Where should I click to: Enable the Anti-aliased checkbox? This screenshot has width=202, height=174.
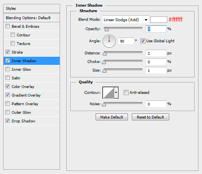126,93
